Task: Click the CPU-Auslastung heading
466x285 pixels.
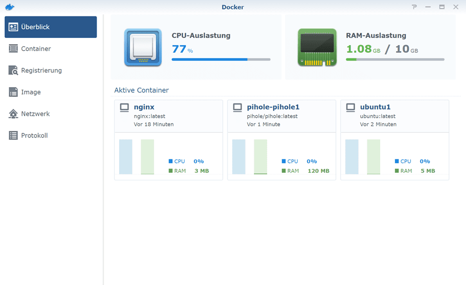Action: [201, 35]
